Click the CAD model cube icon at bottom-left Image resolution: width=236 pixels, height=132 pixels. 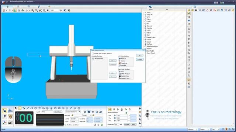[4, 111]
